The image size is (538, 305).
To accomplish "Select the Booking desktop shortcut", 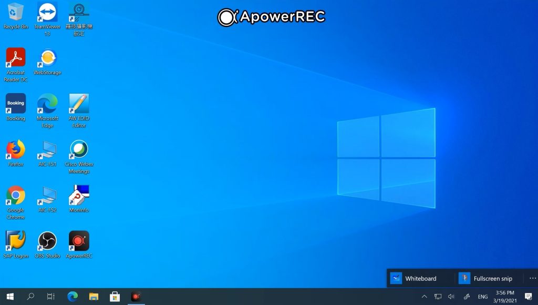I will 15,107.
